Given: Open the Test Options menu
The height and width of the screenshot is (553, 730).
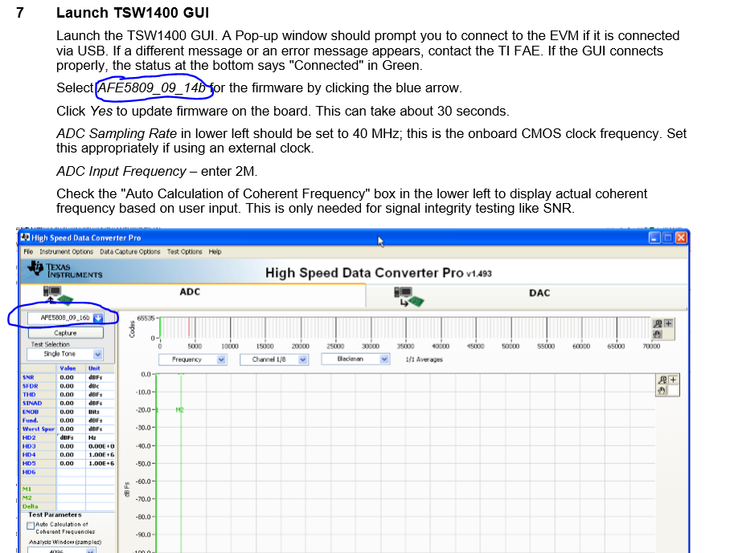Looking at the screenshot, I should pyautogui.click(x=185, y=251).
